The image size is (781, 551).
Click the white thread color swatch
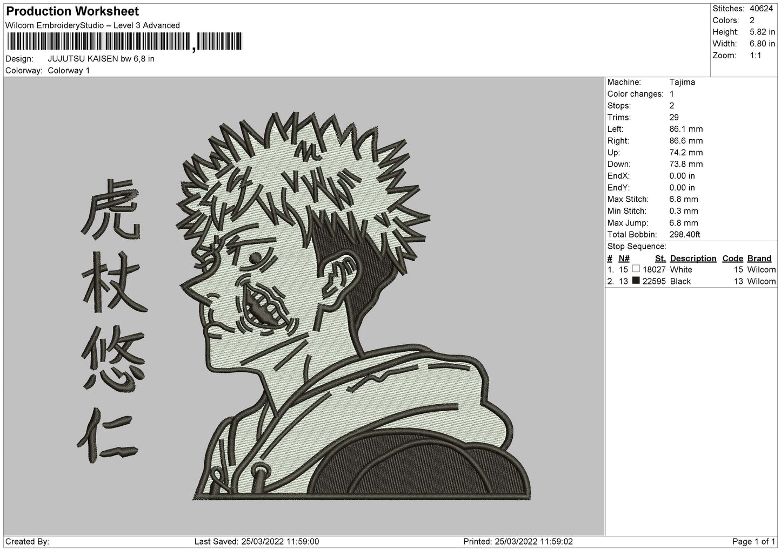(636, 269)
